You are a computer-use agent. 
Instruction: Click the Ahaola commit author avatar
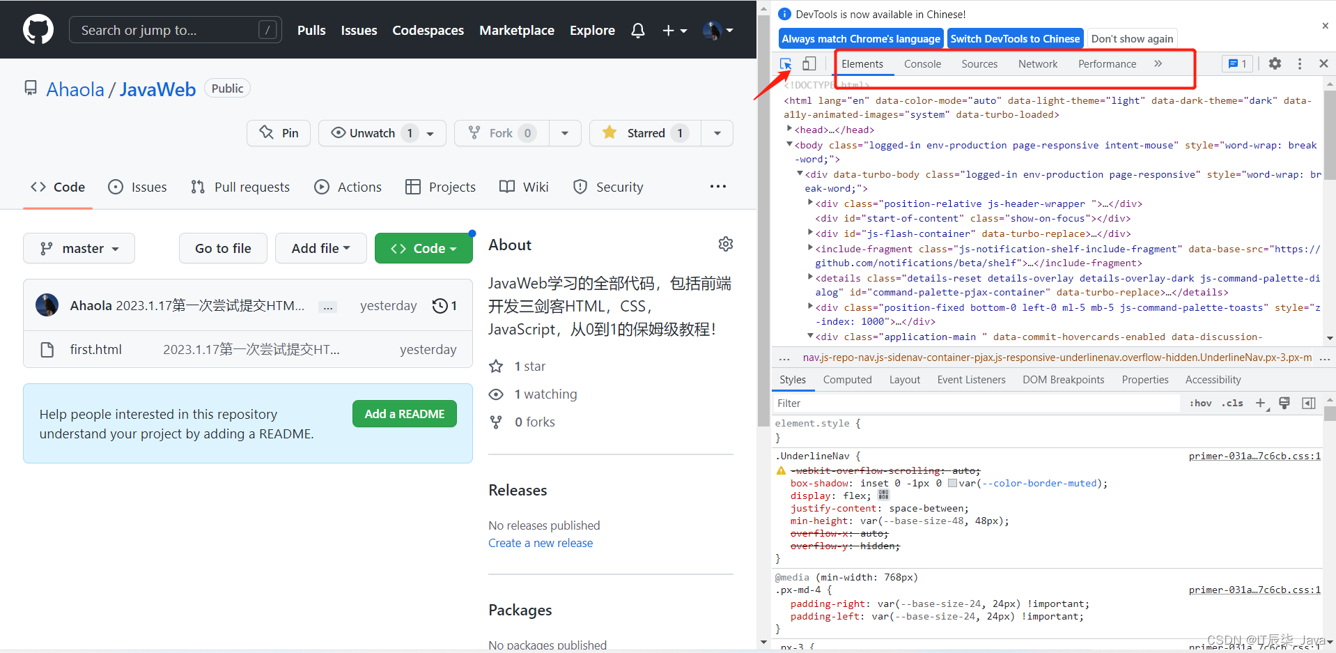tap(47, 305)
